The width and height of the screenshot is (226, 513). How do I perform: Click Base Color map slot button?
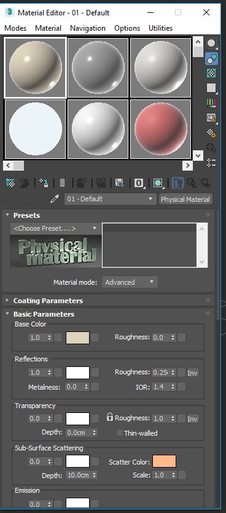pyautogui.click(x=95, y=337)
